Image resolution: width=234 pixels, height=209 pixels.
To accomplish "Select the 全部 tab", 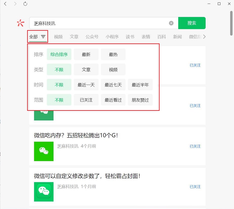I will pyautogui.click(x=33, y=37).
